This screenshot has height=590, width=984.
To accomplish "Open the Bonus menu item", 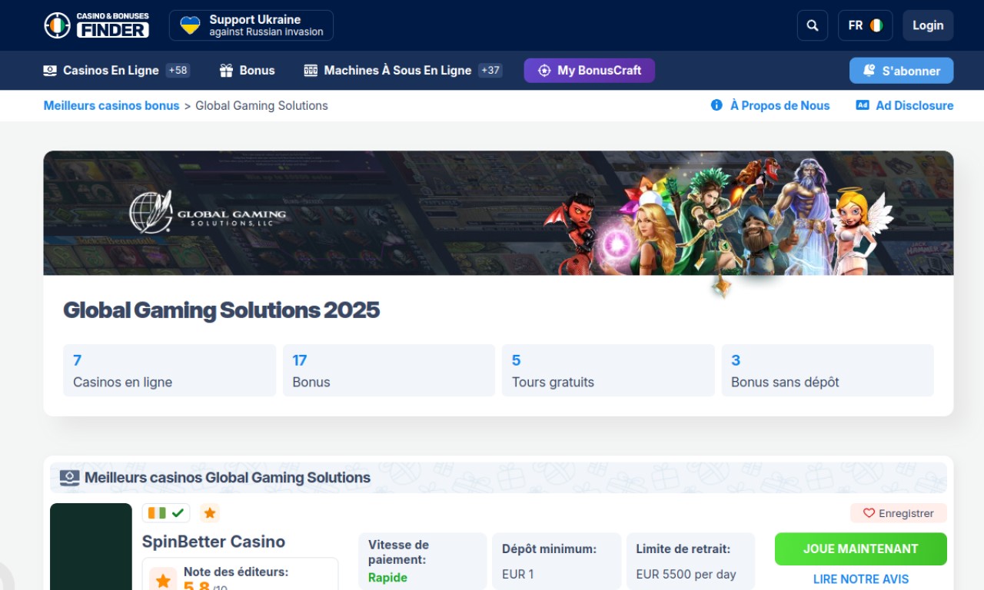I will coord(257,71).
